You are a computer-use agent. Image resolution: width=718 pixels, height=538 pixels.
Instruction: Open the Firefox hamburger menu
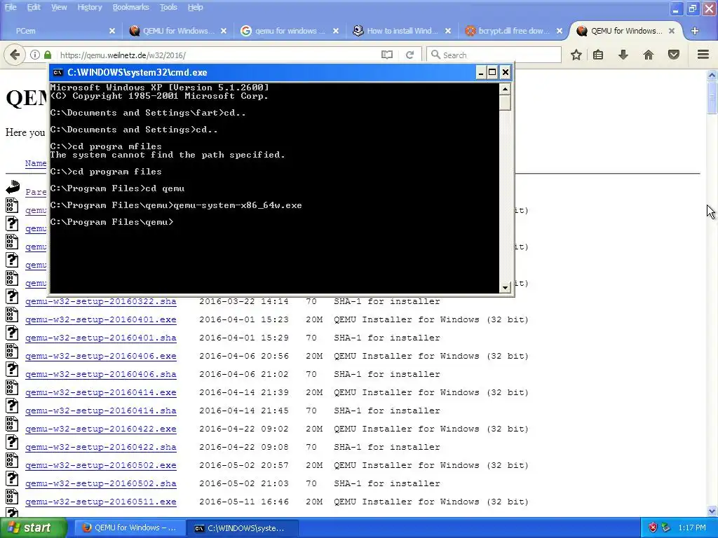(703, 55)
